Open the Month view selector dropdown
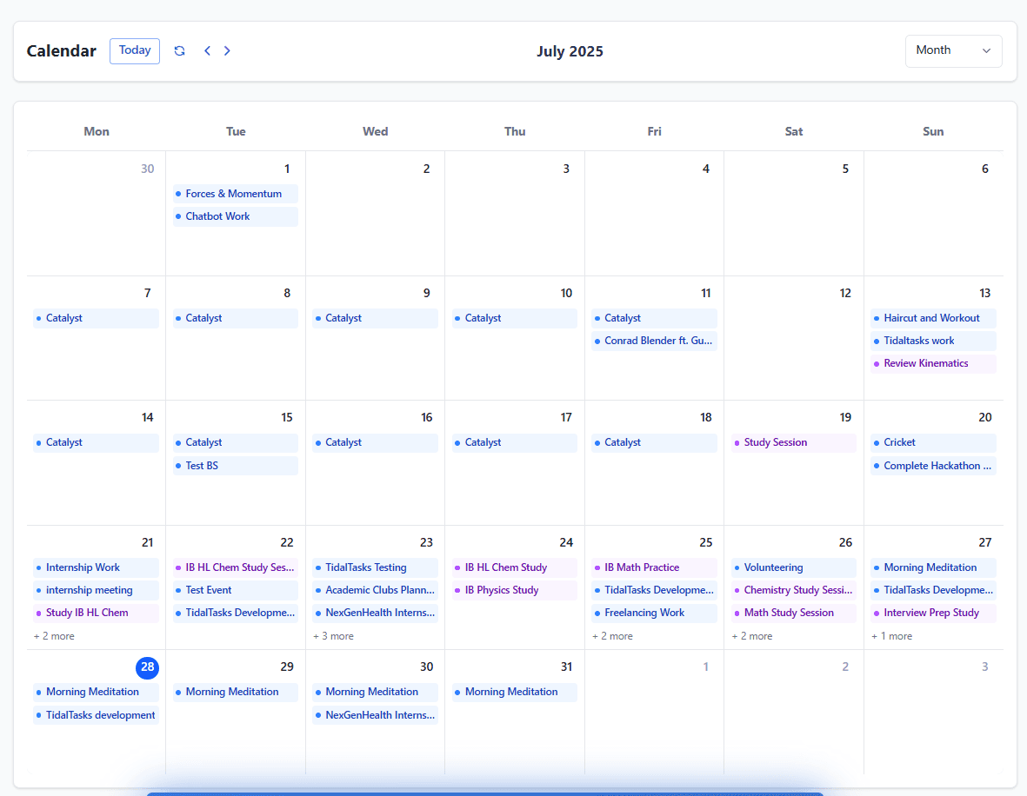The image size is (1027, 796). 953,50
